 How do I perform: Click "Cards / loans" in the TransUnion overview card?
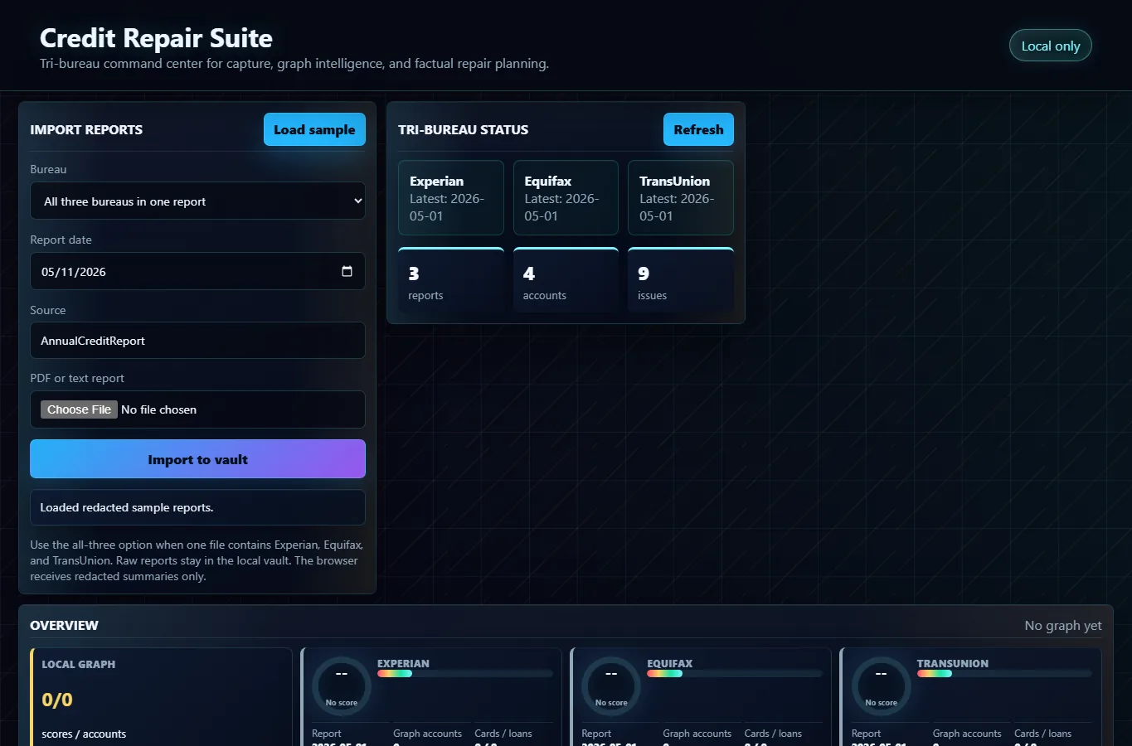click(x=1042, y=734)
